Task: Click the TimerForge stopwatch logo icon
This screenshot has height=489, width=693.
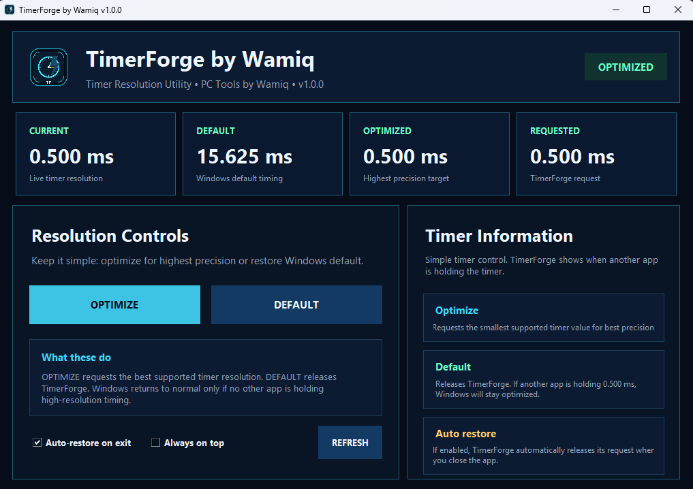Action: coord(48,67)
